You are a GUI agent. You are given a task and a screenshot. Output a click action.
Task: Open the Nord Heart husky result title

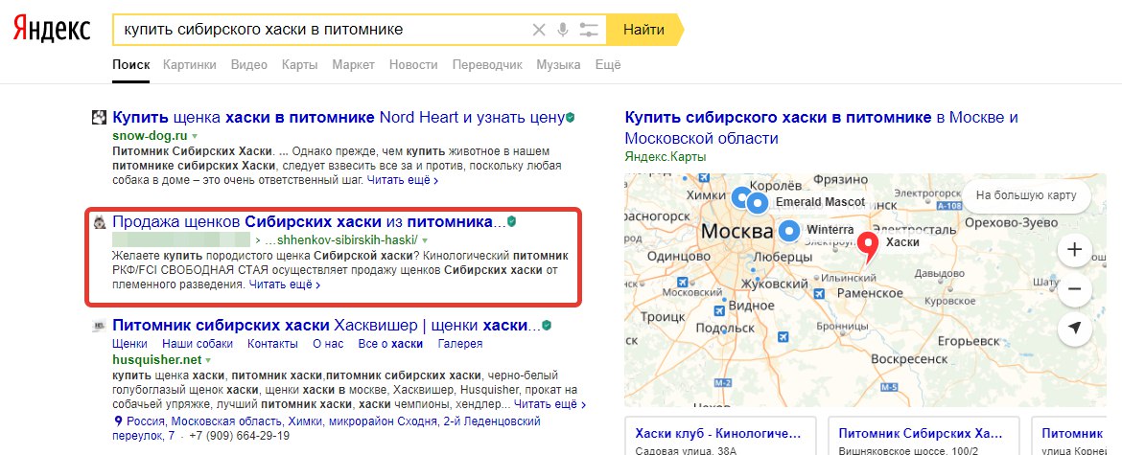click(339, 118)
